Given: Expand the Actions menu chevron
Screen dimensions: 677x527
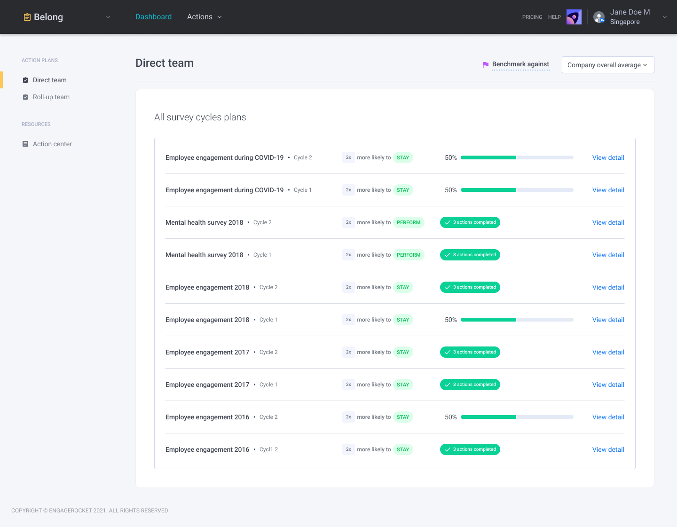Looking at the screenshot, I should tap(220, 17).
